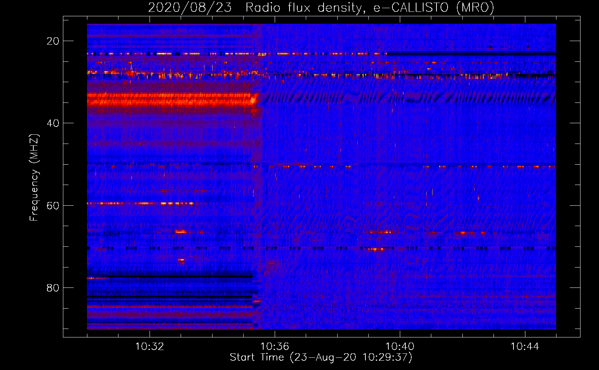Click the 20 MHz frequency tick label
599x370 pixels.
tap(53, 41)
